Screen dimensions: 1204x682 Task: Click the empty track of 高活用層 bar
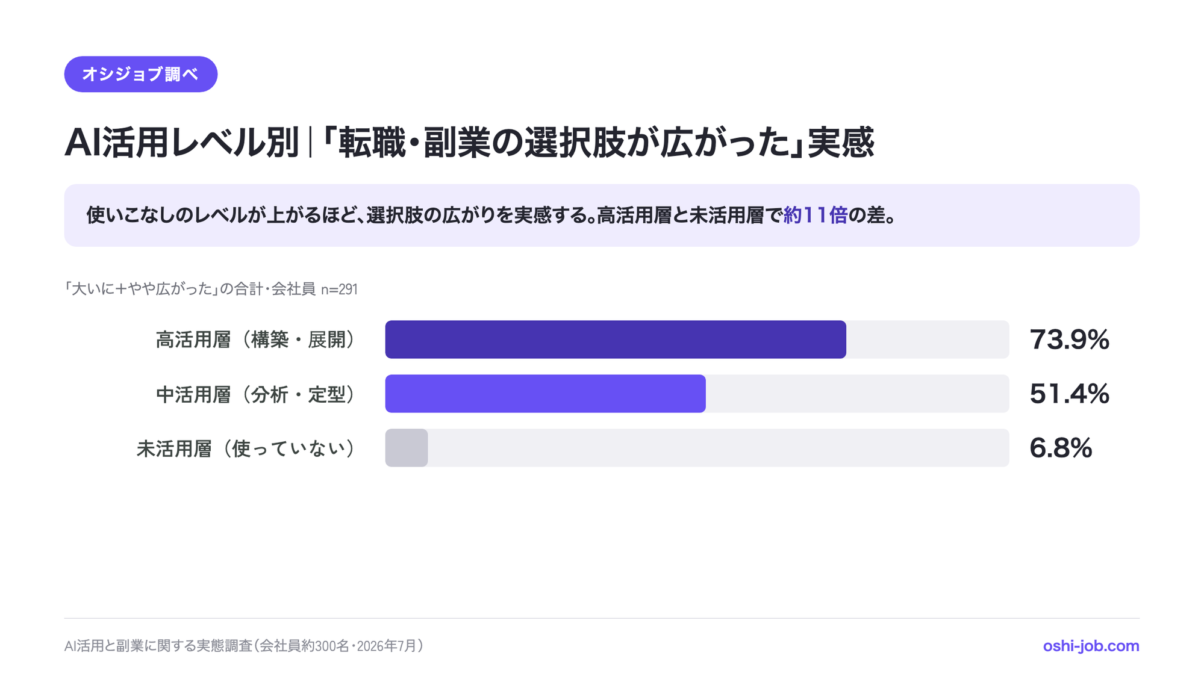(x=928, y=339)
